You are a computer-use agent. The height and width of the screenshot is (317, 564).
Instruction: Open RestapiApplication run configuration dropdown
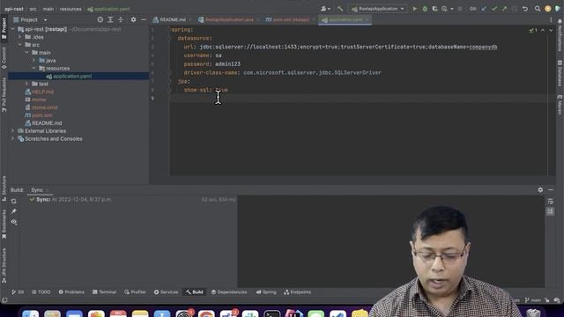point(378,9)
